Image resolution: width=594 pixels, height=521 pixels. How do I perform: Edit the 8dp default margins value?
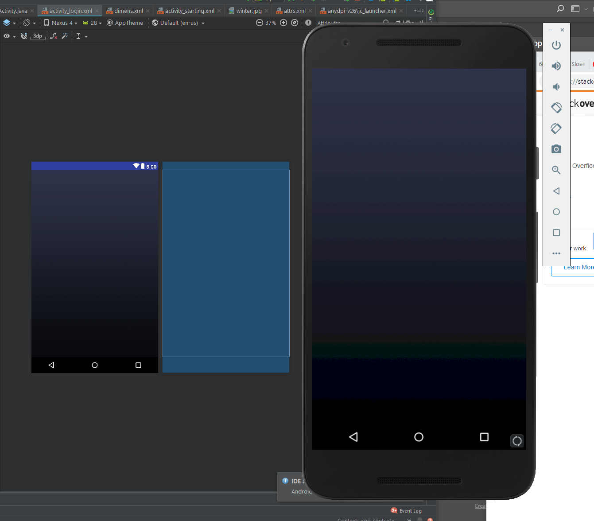click(x=38, y=36)
